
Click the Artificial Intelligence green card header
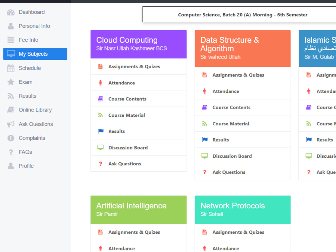138,210
